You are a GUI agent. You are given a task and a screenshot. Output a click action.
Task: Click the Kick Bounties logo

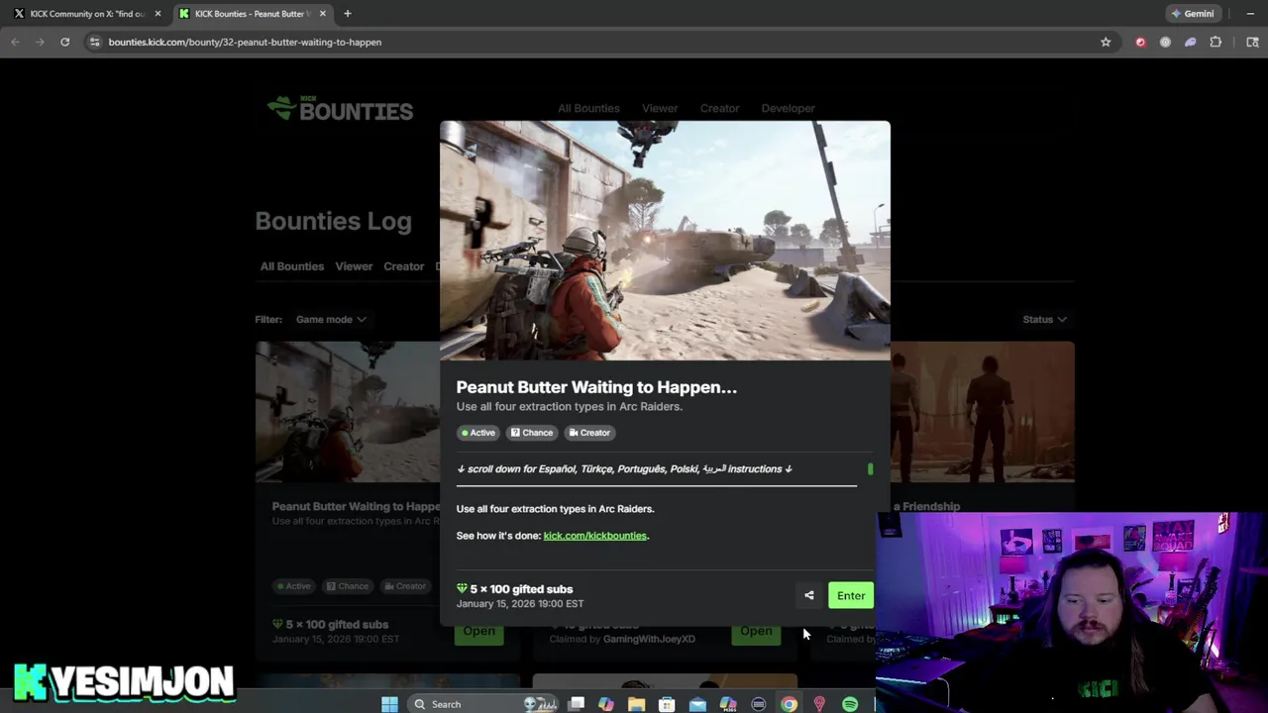click(340, 109)
